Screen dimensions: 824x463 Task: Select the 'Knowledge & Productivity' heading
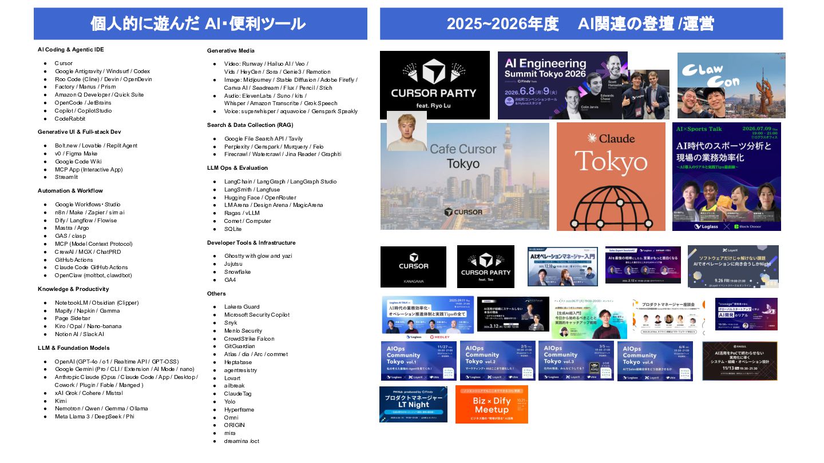click(x=73, y=289)
